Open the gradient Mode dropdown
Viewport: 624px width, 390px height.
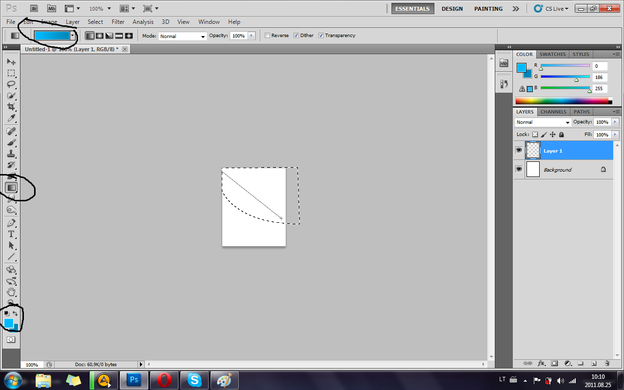click(x=183, y=36)
